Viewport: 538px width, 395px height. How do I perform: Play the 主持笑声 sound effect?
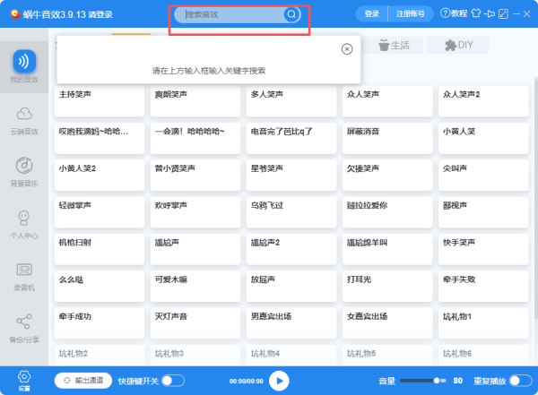100,101
